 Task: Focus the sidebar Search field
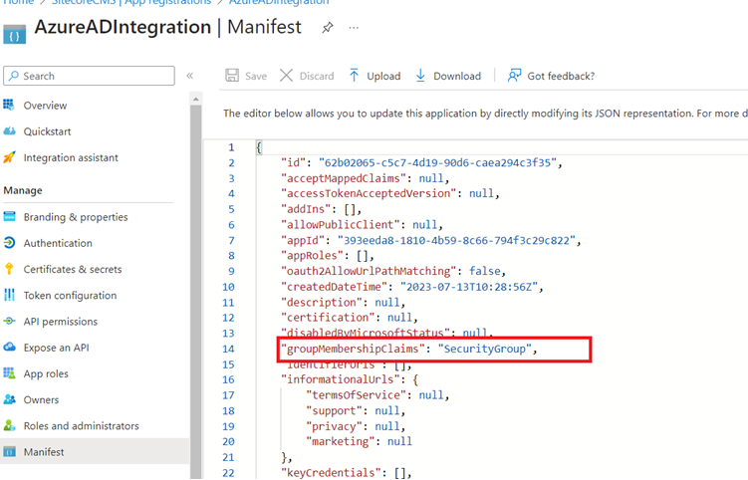pyautogui.click(x=90, y=76)
